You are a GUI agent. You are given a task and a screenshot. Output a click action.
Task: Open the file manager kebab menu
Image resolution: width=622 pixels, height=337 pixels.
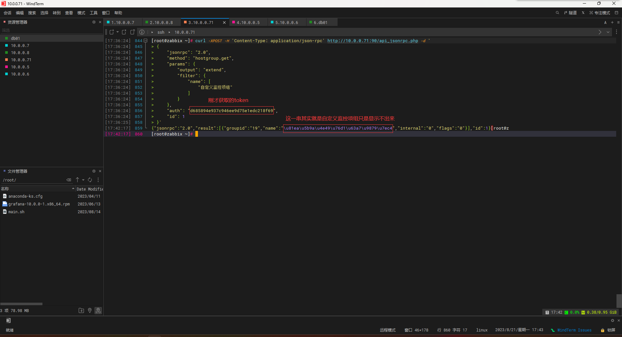click(98, 180)
